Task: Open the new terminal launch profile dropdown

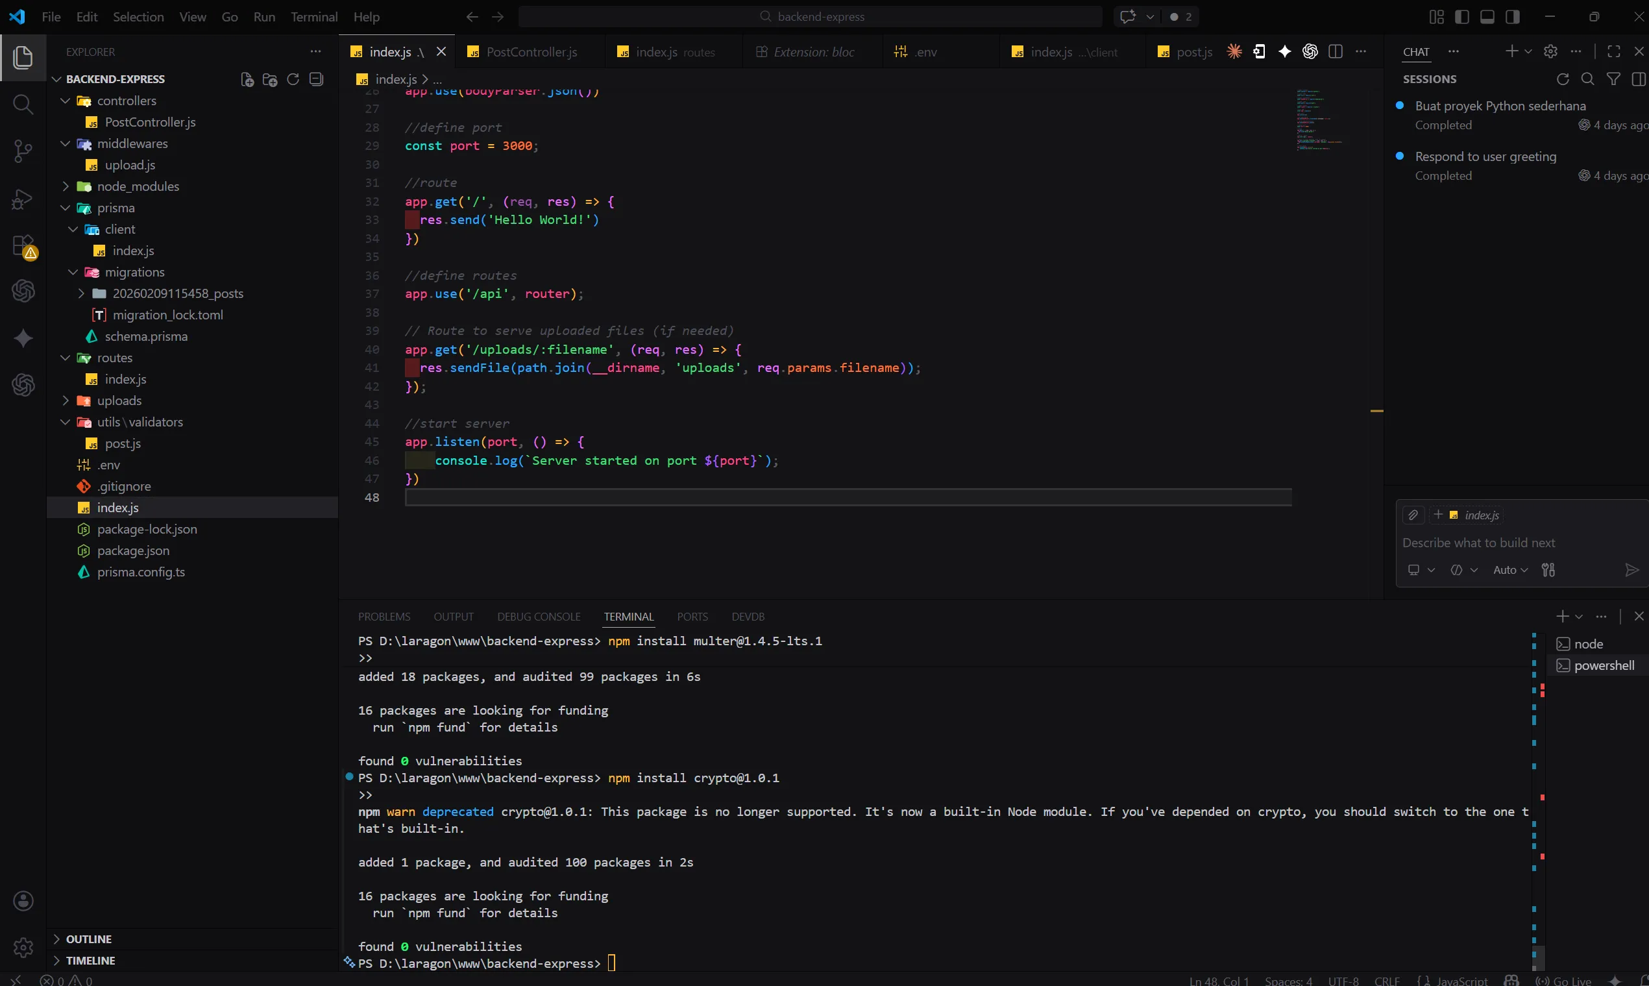Action: point(1580,617)
